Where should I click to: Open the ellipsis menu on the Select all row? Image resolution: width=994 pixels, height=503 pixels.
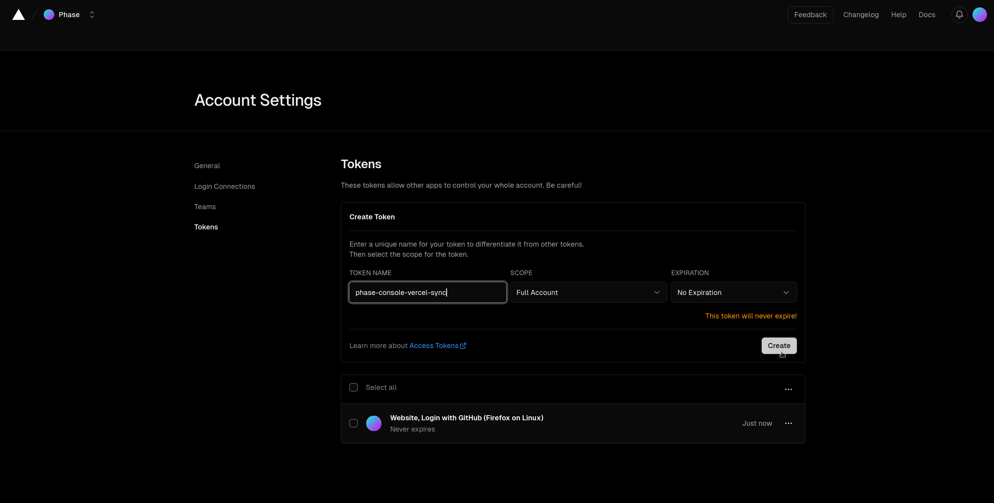click(x=788, y=389)
